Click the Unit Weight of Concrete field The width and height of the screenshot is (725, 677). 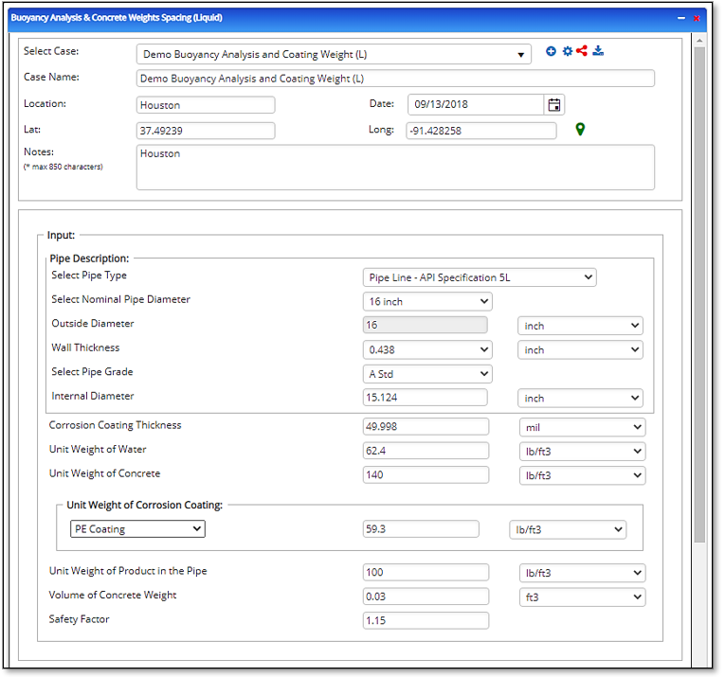coord(426,475)
